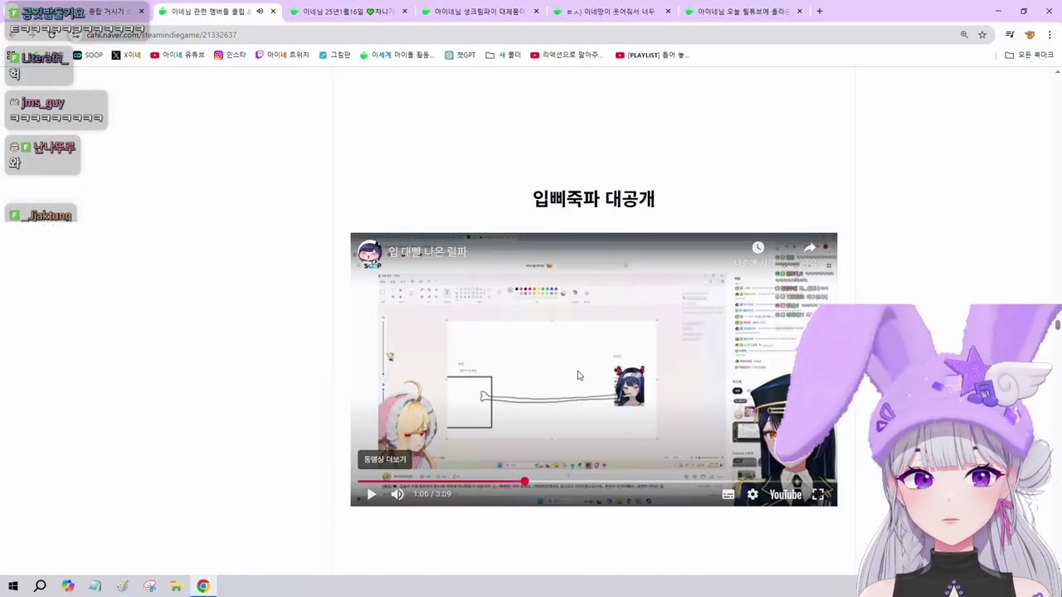
Task: Click the page vertical scrollbar thumb
Action: pos(1058,325)
